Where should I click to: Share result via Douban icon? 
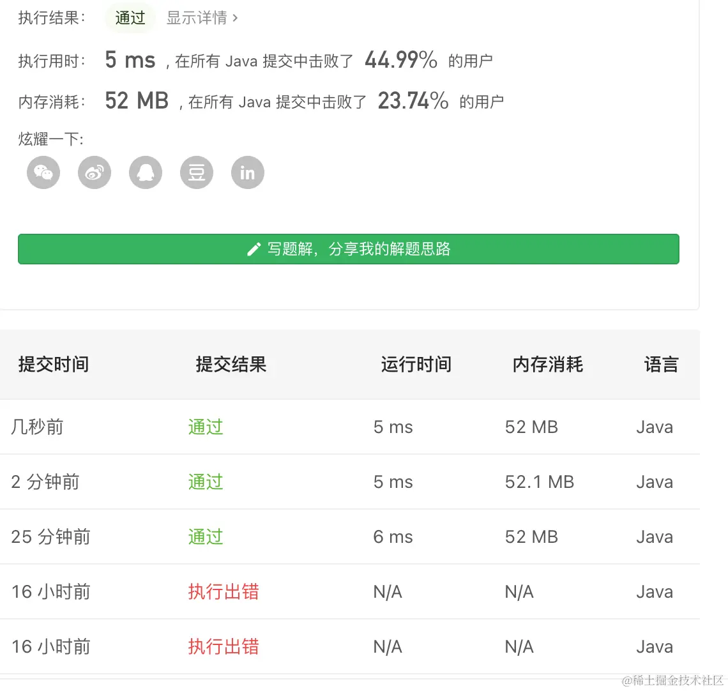pos(196,172)
